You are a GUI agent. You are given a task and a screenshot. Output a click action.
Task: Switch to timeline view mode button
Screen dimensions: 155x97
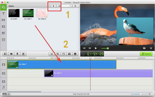[4, 94]
